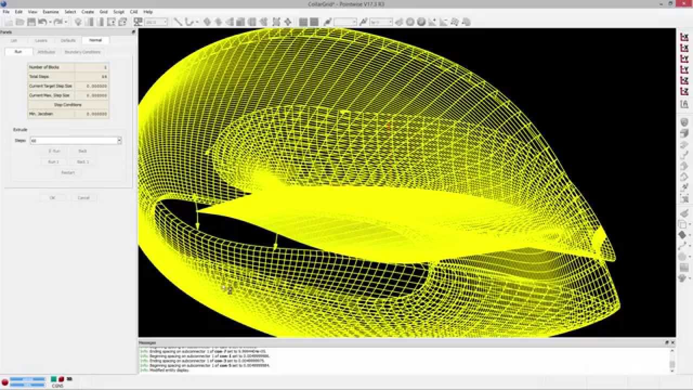Open the Grid menu
Image resolution: width=693 pixels, height=390 pixels.
103,11
